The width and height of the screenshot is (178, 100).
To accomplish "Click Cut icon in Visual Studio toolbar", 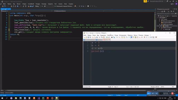I will click(11, 6).
